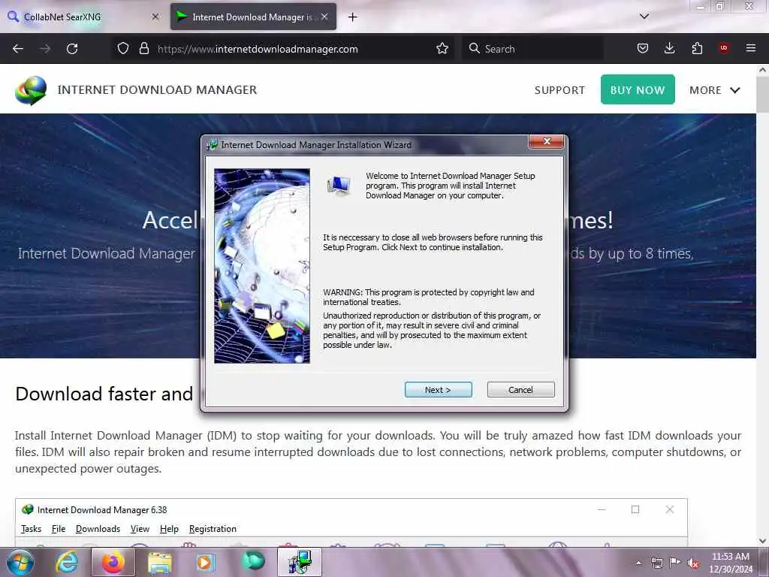The width and height of the screenshot is (769, 577).
Task: Switch to the CollabNet SearXNG tab
Action: point(83,17)
